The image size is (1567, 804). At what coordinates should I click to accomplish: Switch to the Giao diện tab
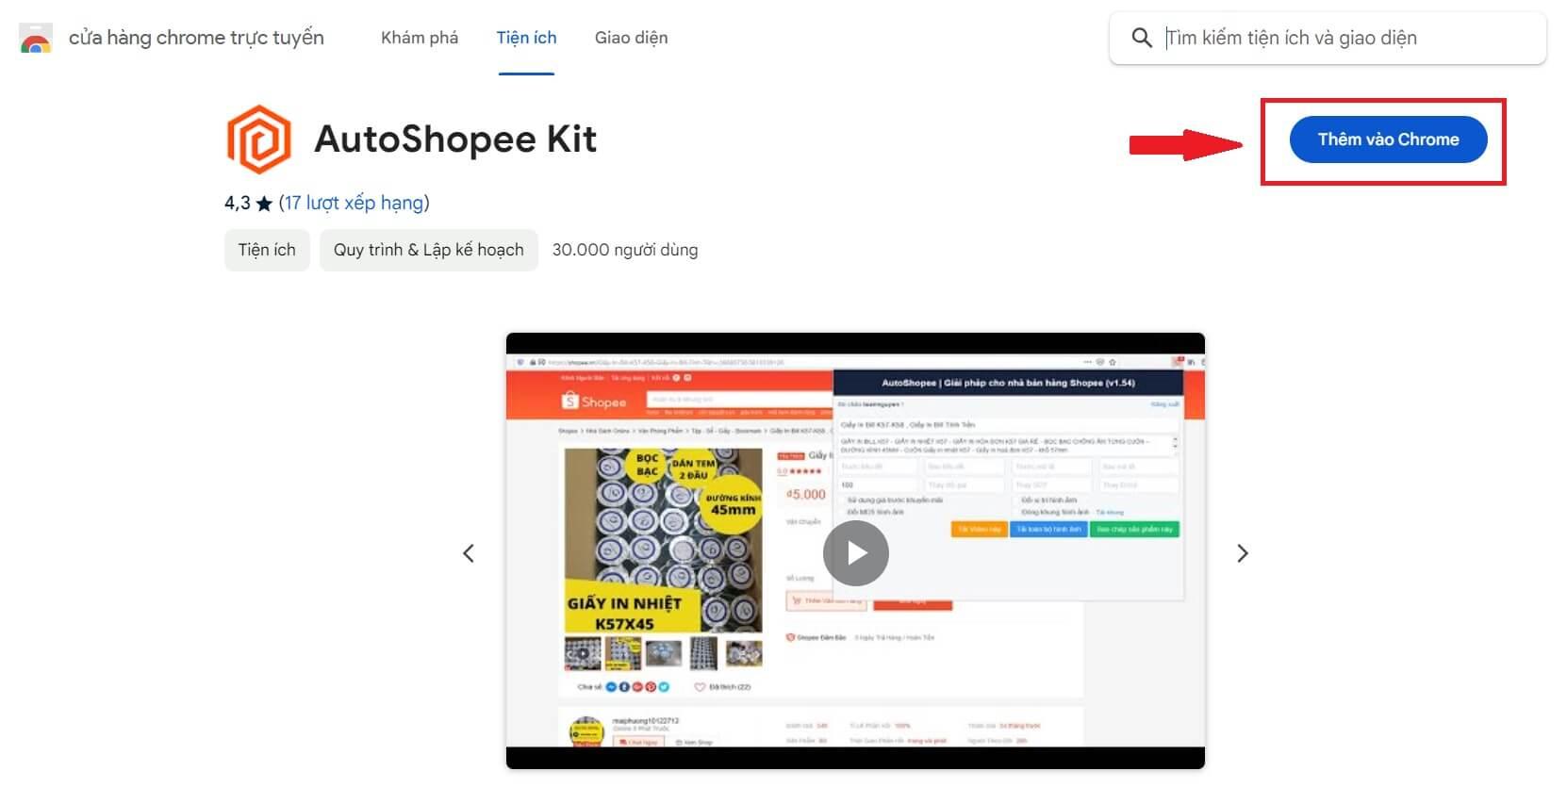(631, 38)
